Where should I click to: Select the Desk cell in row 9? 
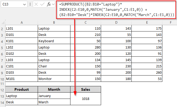coord(54,72)
